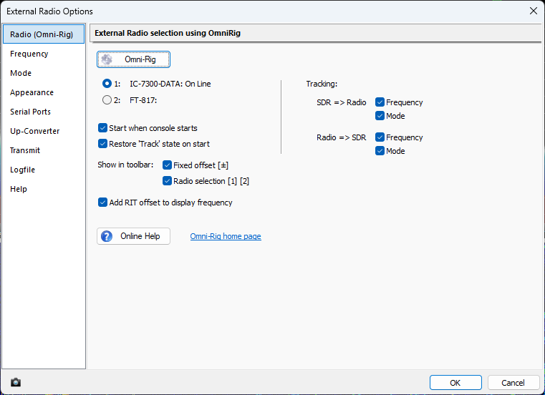545x395 pixels.
Task: Follow the Omni-Rig home page link
Action: 226,236
